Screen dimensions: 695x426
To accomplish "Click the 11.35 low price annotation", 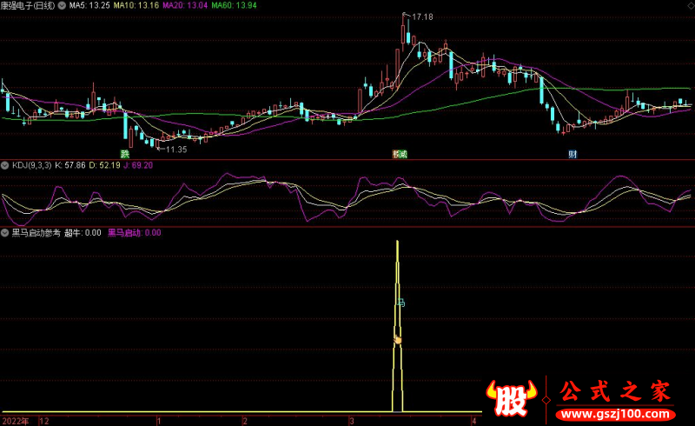I will tap(176, 150).
